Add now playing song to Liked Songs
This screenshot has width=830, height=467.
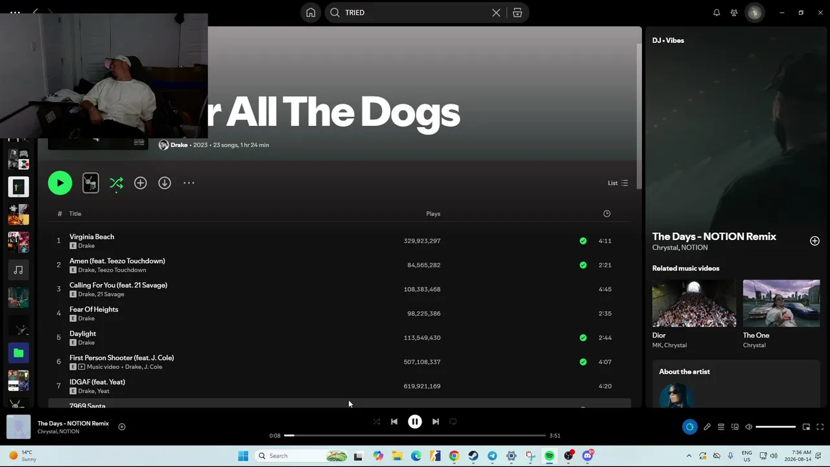point(121,427)
